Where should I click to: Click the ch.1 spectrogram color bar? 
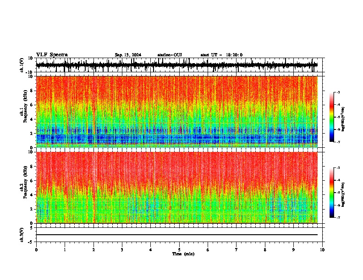[332, 117]
